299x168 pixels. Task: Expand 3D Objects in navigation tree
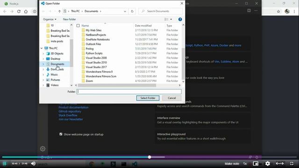(43, 54)
